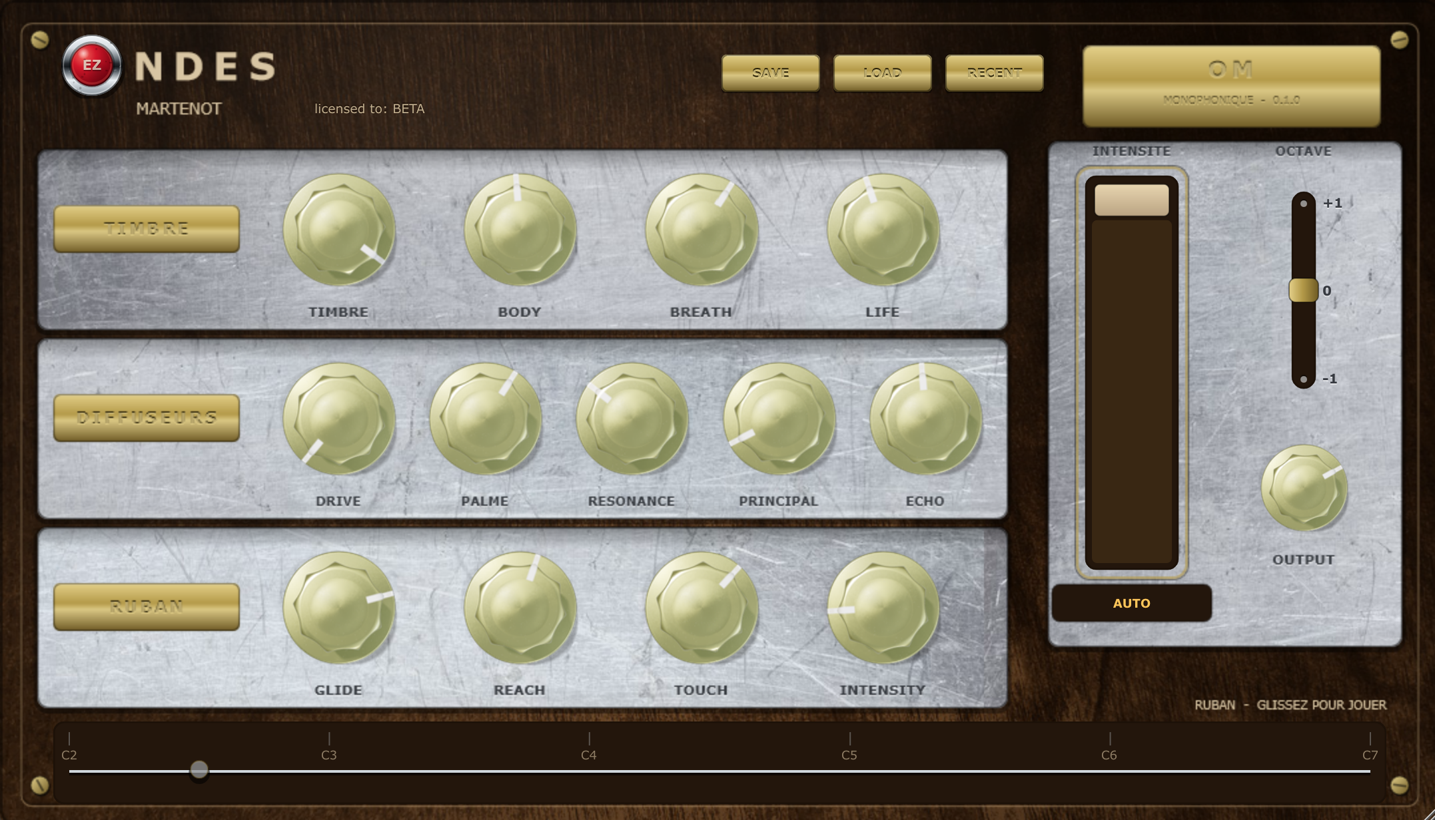Click the INTENSITE label
This screenshot has height=820, width=1435.
point(1131,151)
